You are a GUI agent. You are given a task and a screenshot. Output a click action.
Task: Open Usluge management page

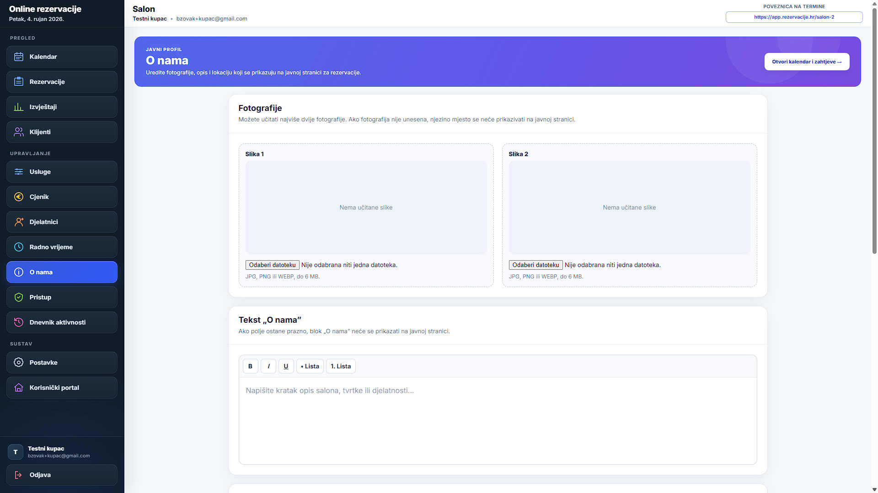(62, 172)
